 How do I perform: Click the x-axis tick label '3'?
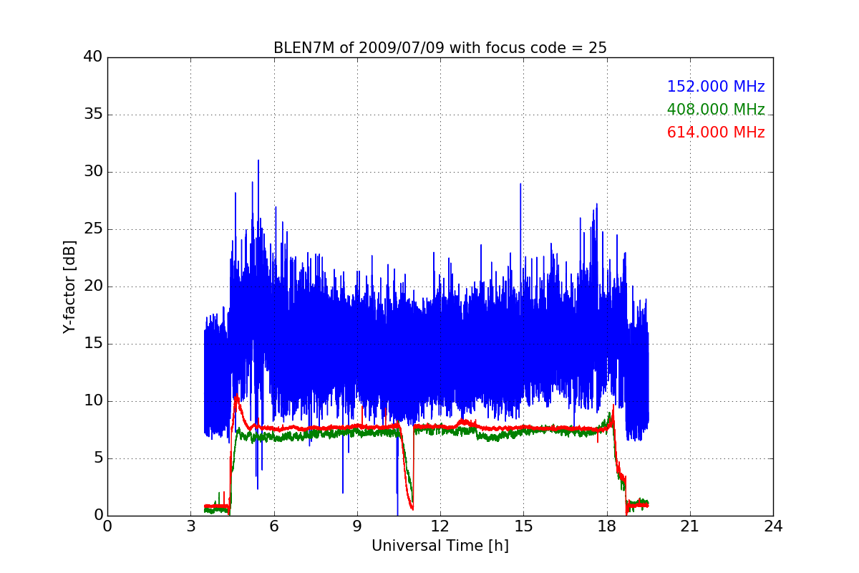(x=190, y=526)
